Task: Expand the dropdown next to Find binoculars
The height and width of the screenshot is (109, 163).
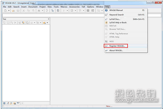Action: pyautogui.click(x=42, y=11)
